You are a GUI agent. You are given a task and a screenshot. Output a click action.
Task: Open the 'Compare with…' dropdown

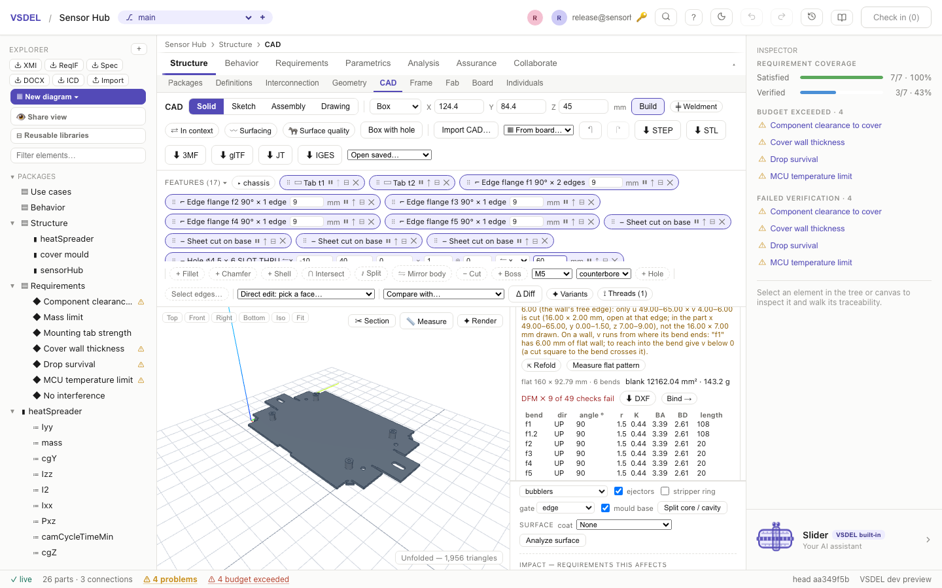444,294
